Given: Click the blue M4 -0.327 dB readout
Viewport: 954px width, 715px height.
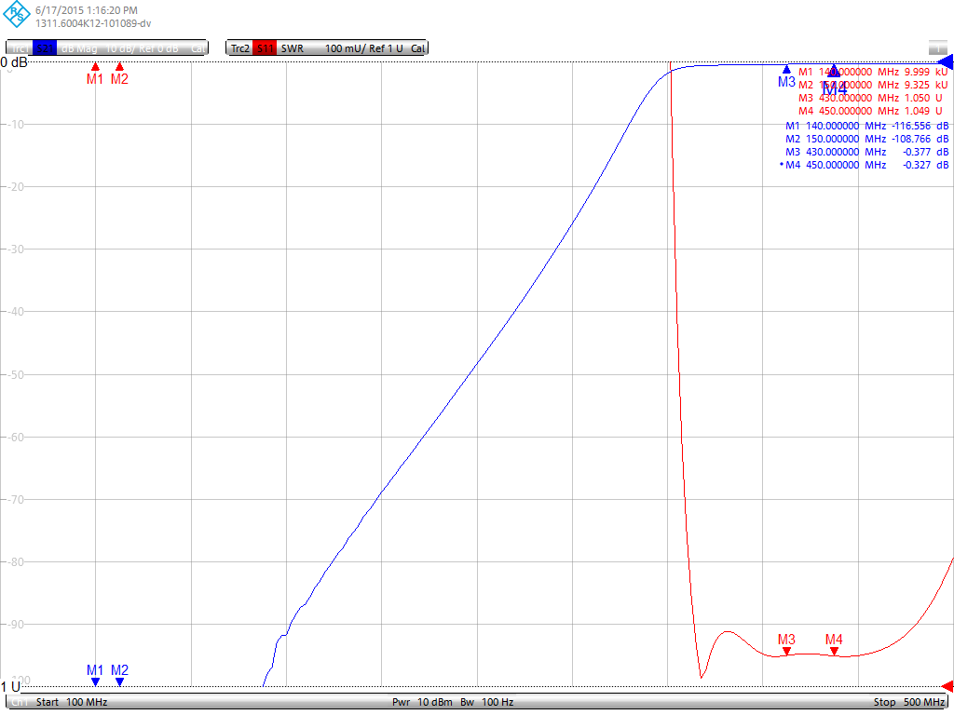Looking at the screenshot, I should (x=865, y=165).
